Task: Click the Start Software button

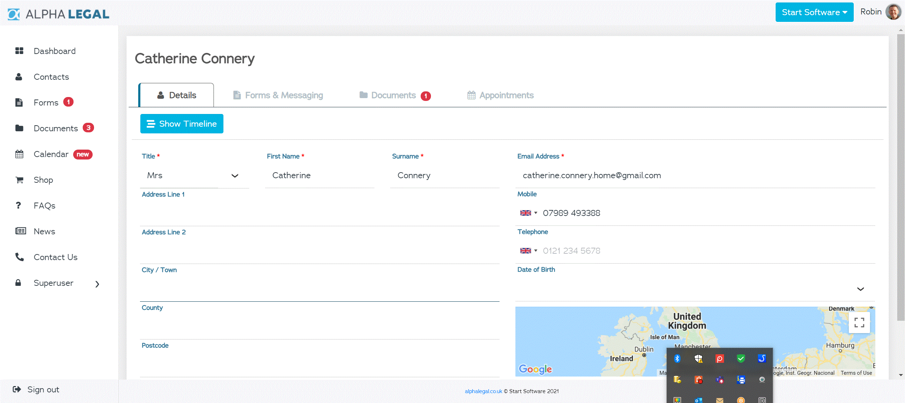Action: pyautogui.click(x=814, y=12)
